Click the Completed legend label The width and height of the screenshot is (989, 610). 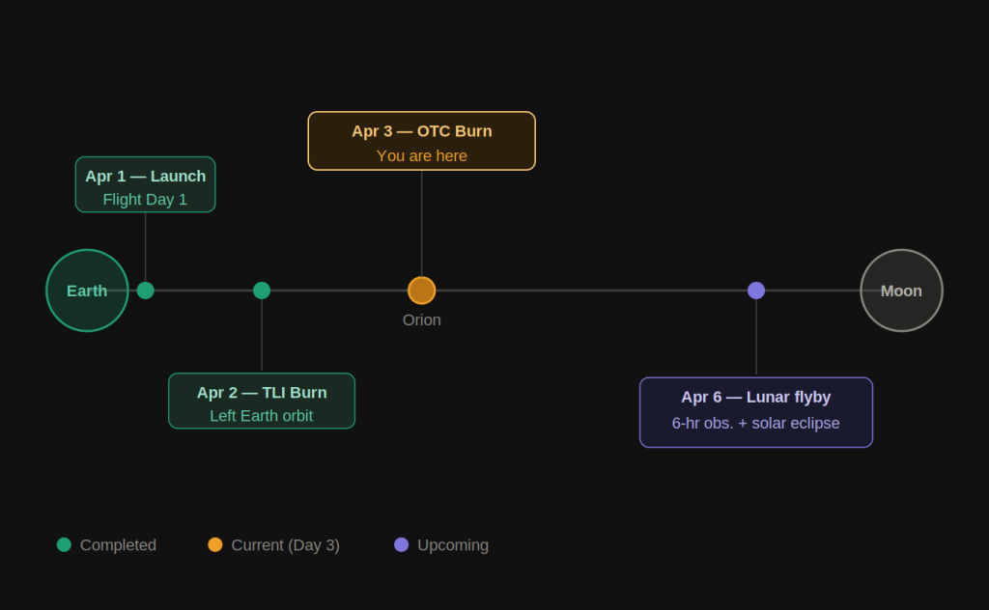[x=118, y=545]
